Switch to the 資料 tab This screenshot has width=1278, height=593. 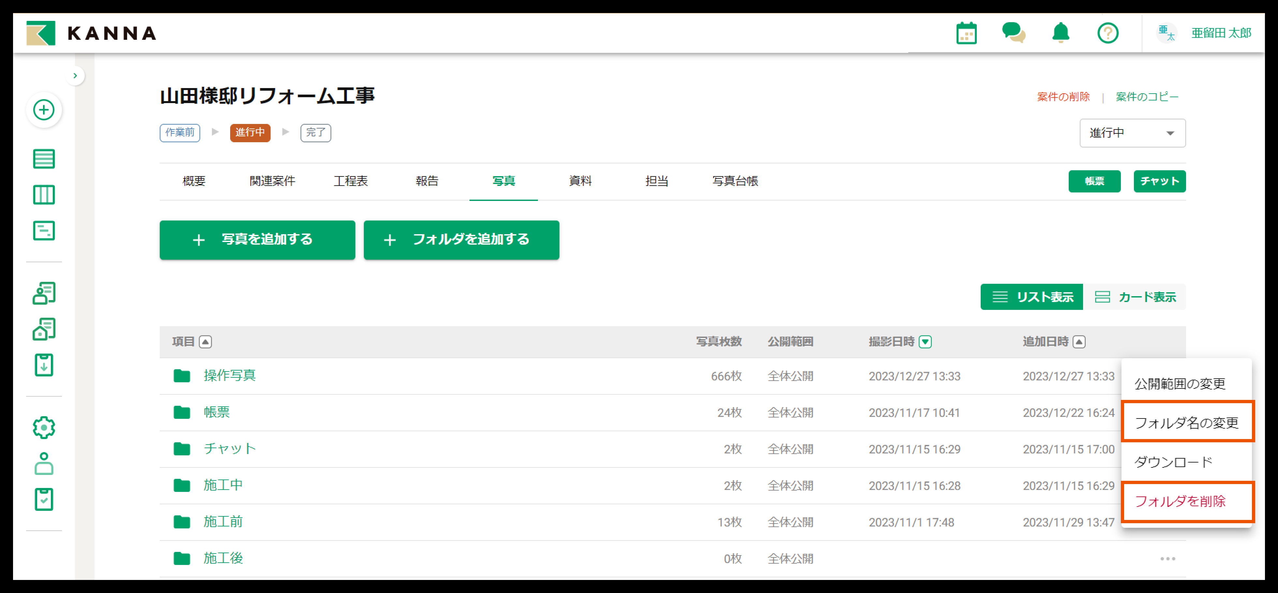point(580,181)
